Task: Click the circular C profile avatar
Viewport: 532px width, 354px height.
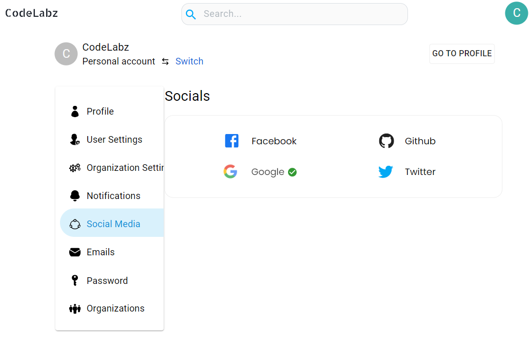Action: point(66,54)
